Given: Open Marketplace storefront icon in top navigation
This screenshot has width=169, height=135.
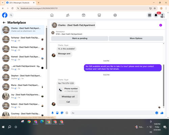Looking at the screenshot, I should coord(99,15).
